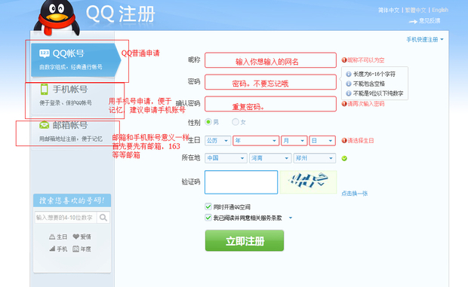Open the 日 birth day dropdown
The image size is (468, 287).
322,141
